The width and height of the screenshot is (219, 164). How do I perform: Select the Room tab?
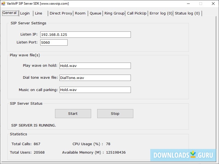[80, 13]
